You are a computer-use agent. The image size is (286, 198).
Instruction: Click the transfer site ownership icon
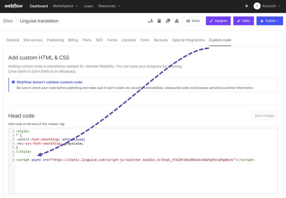pos(150,21)
